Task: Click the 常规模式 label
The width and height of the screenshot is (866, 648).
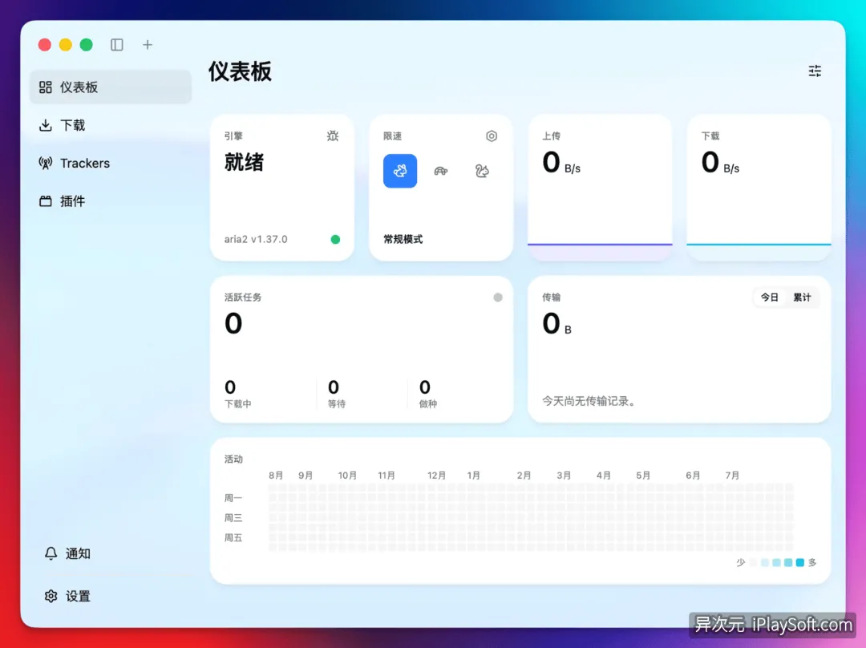Action: [403, 239]
